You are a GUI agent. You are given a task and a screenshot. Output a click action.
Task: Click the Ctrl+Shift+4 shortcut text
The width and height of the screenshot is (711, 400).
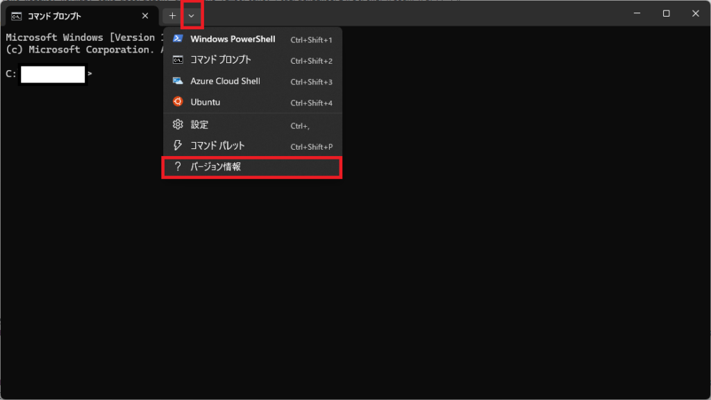coord(312,103)
